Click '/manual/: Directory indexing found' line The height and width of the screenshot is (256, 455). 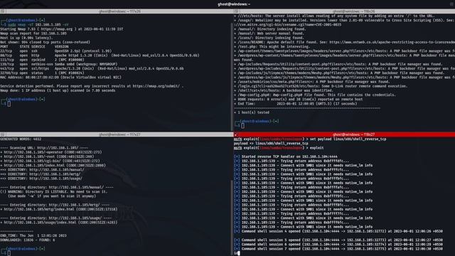click(x=270, y=29)
